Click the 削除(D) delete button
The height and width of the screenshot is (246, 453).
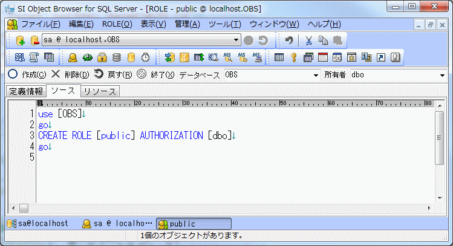(x=70, y=75)
